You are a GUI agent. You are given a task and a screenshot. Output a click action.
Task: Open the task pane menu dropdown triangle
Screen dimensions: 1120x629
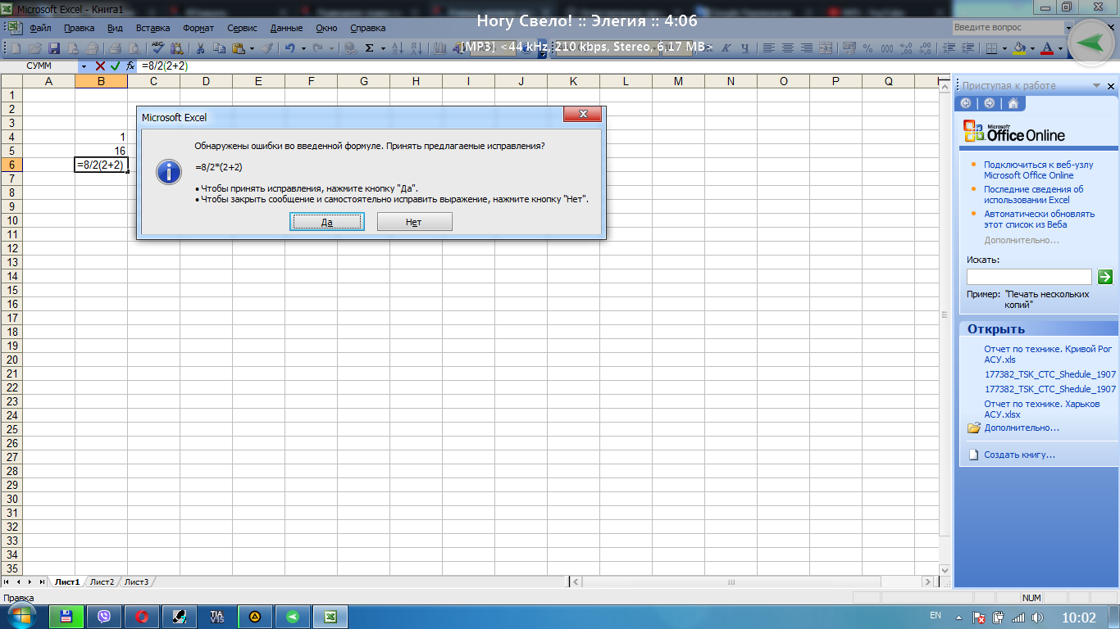(1096, 86)
